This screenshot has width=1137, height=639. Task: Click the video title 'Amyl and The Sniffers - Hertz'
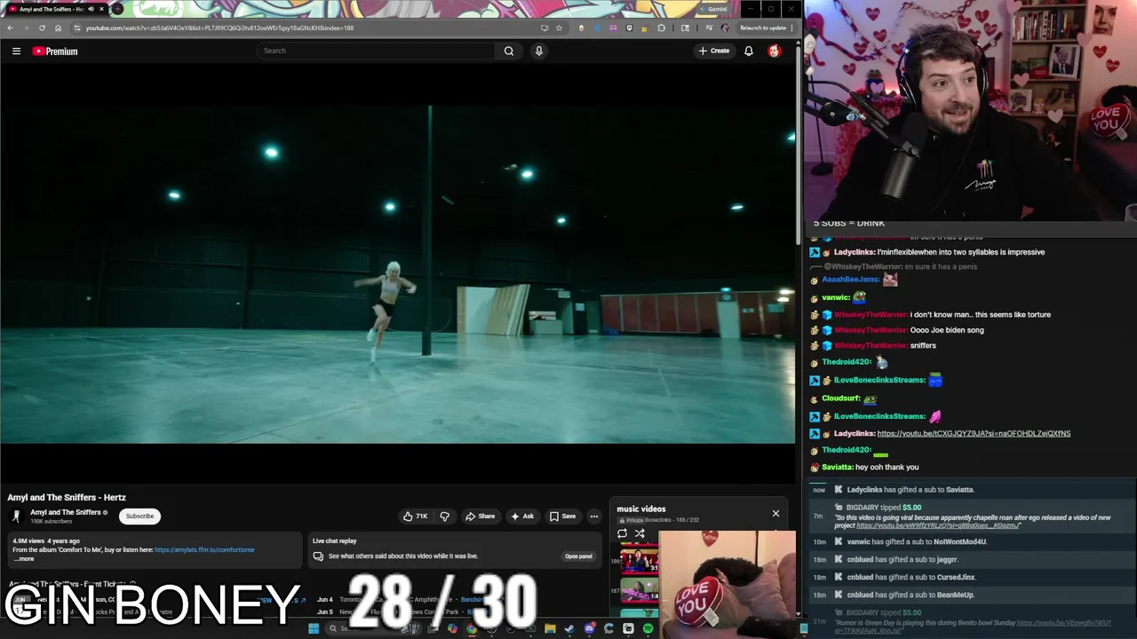(67, 497)
